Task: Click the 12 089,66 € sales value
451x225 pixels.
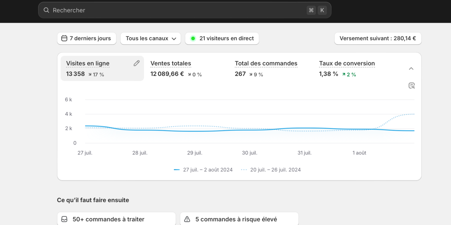Action: tap(167, 74)
